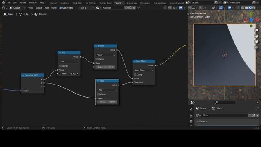
Task: Click the properties editor search field
Action: click(225, 102)
